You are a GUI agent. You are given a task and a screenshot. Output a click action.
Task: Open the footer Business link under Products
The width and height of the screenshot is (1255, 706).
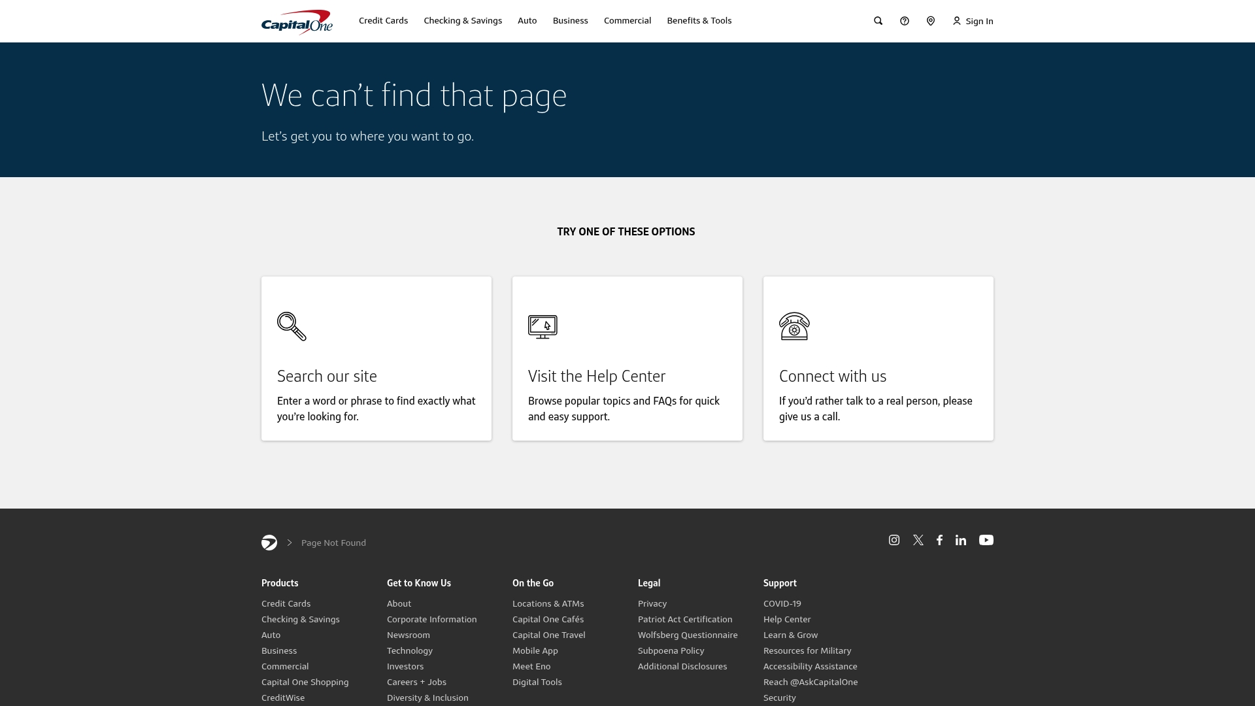point(279,650)
